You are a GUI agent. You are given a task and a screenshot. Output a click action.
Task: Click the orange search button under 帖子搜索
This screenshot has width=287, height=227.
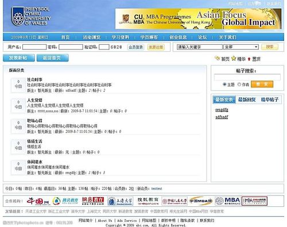262,84
